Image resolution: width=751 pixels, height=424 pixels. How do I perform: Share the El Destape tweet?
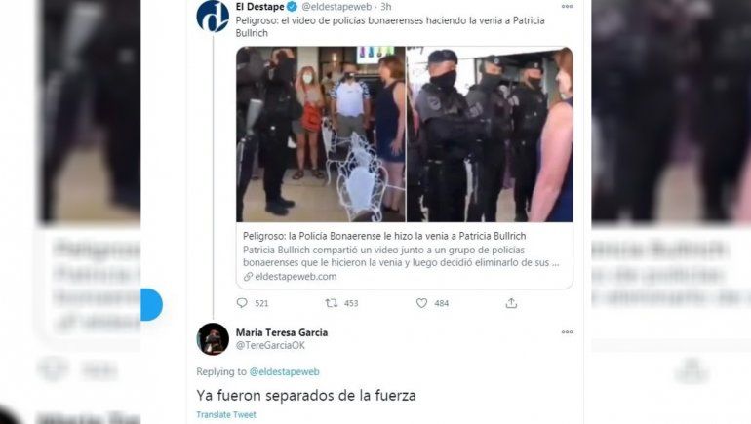pos(511,303)
